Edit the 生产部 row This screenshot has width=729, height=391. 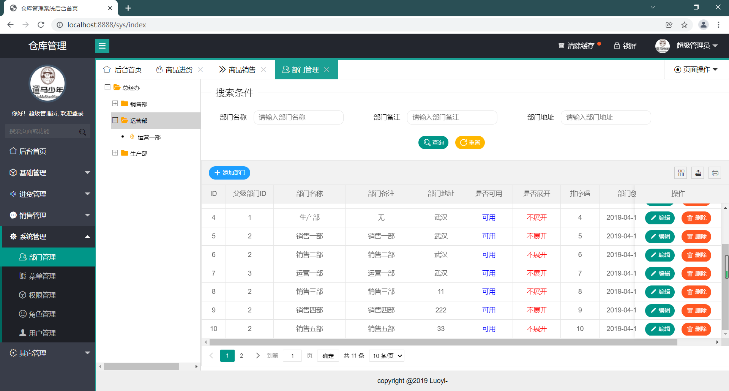660,218
